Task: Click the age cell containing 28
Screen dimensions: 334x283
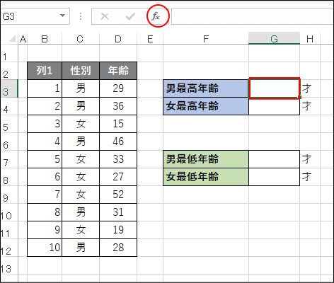Action: [x=118, y=248]
